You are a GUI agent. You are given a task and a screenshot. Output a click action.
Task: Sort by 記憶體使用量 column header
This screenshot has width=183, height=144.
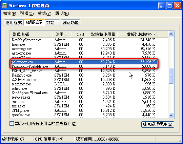coord(102,35)
